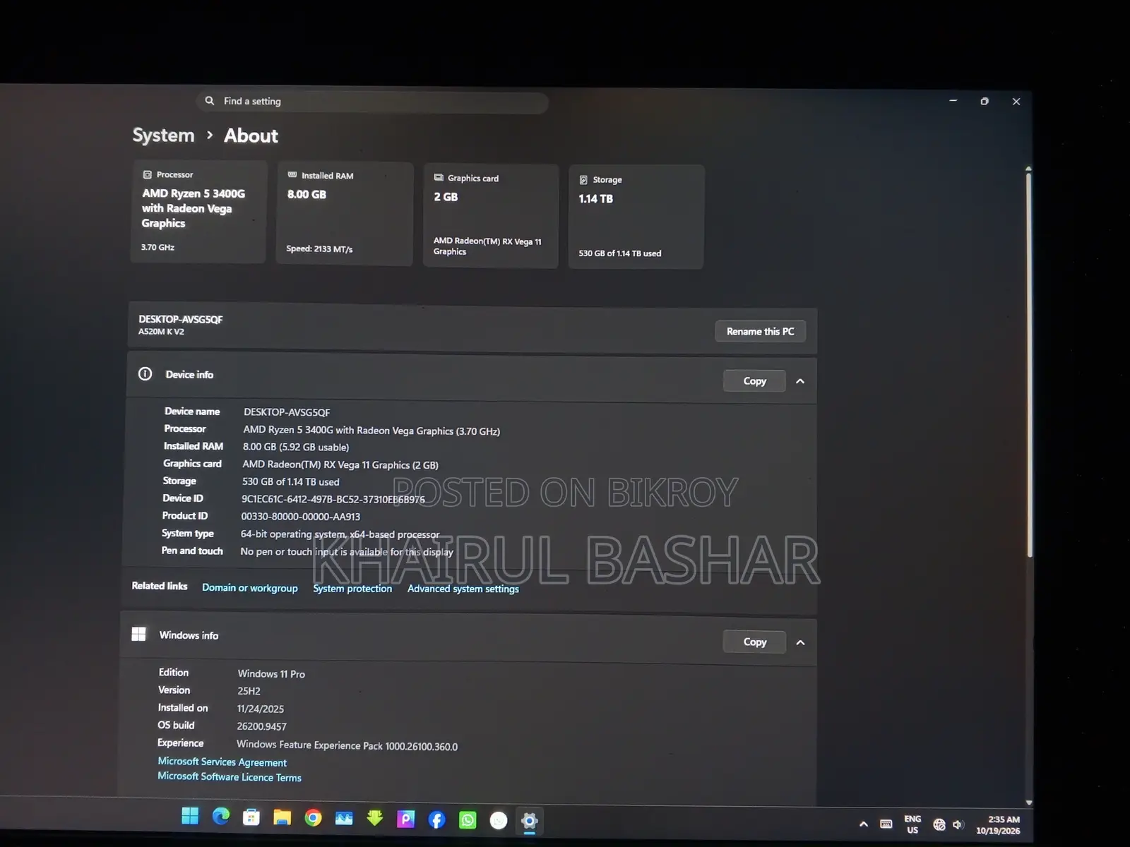Open the Domain or workgroup link

coord(250,588)
